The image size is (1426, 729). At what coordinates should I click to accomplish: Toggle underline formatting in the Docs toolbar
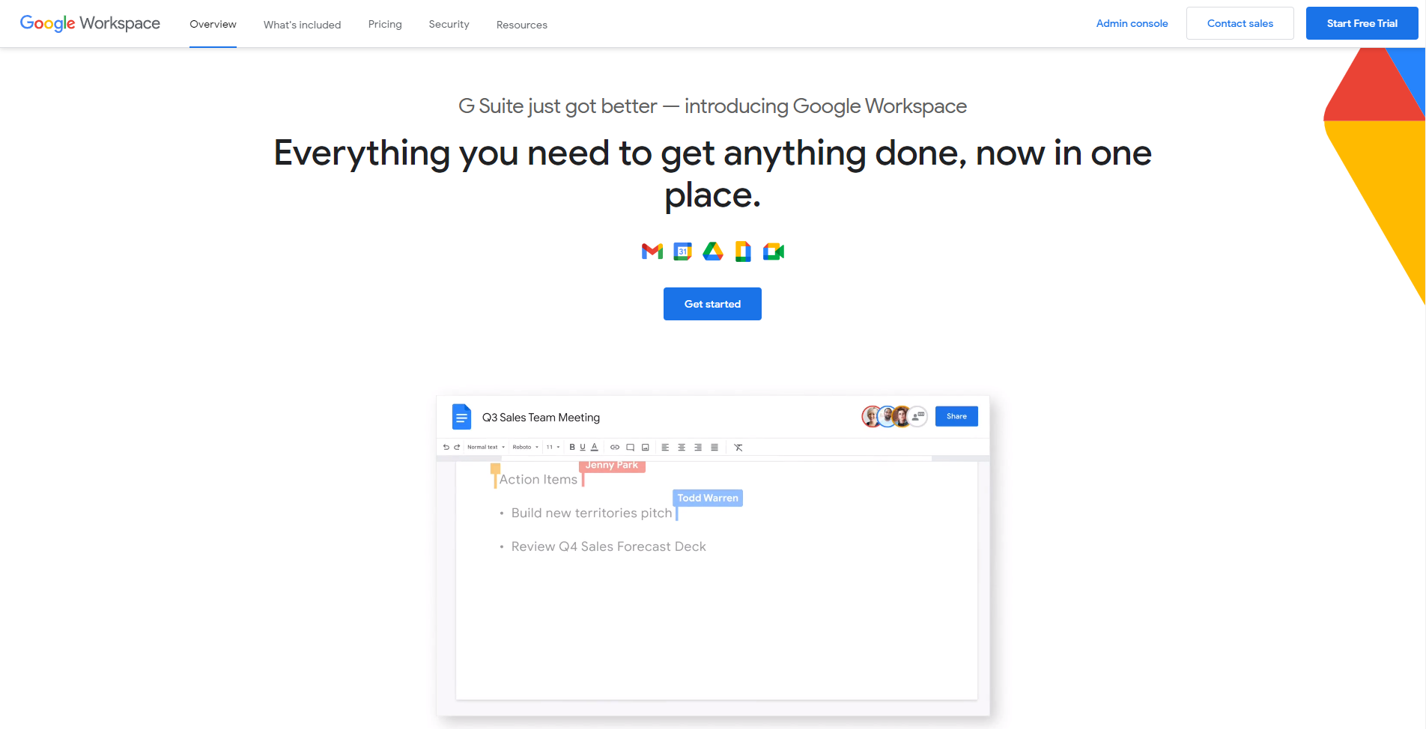583,447
